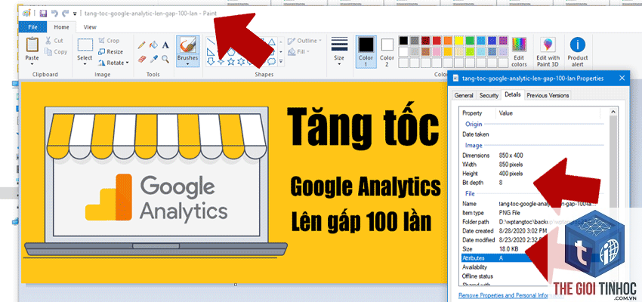Choose the red palette swatch
This screenshot has width=642, height=302.
(437, 41)
